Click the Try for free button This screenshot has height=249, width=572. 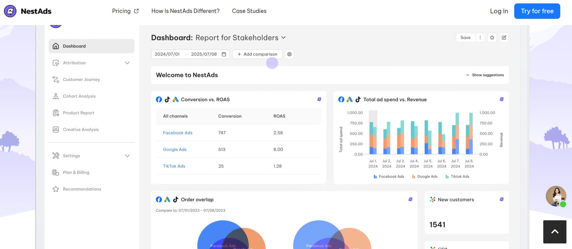pyautogui.click(x=537, y=11)
